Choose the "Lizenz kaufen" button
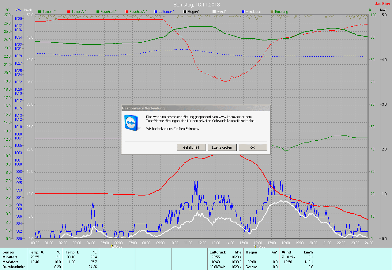392x270 pixels. coord(222,147)
